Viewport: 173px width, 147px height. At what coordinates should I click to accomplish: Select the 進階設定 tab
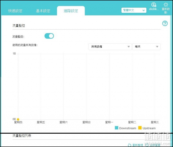coord(71,11)
